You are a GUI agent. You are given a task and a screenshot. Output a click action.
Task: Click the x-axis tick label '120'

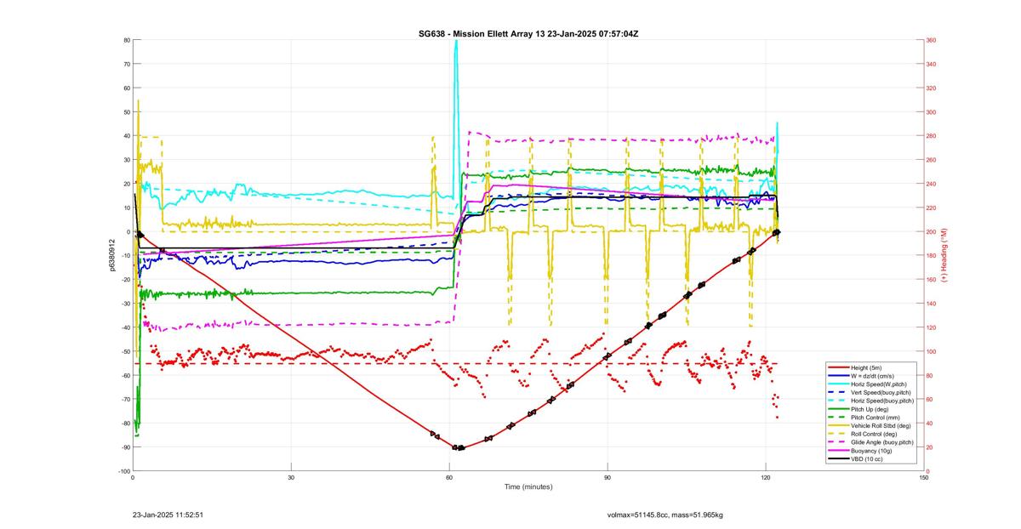pos(766,477)
